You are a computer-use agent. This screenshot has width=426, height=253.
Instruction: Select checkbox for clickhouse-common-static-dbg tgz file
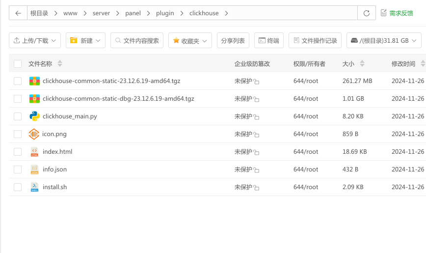18,99
